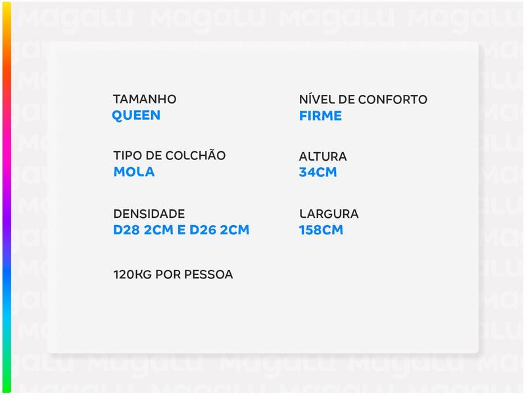526x395 pixels.
Task: Click the TAMANHO label
Action: pos(145,99)
